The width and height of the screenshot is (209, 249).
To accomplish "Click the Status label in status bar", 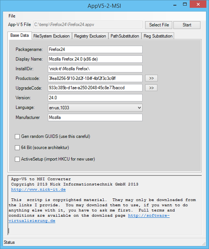I will click(x=9, y=242).
